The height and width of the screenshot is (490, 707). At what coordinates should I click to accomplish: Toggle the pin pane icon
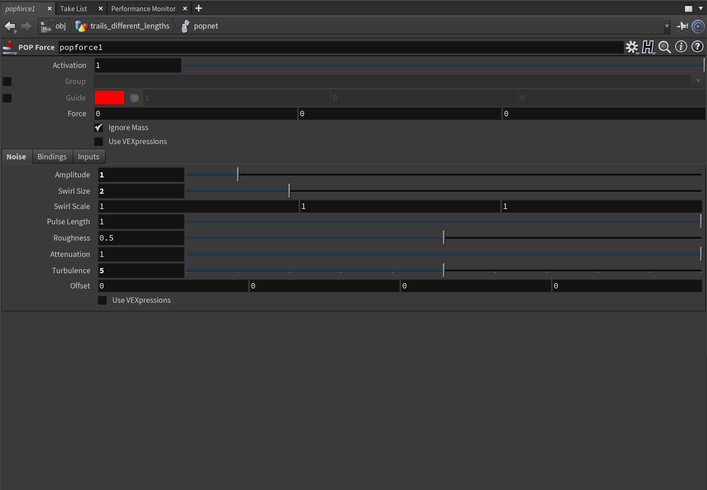click(x=682, y=26)
